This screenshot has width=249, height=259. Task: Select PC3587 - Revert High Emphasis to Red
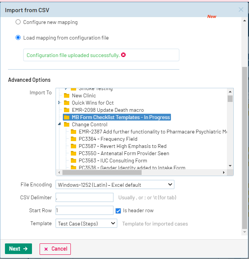pos(122,146)
